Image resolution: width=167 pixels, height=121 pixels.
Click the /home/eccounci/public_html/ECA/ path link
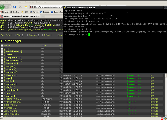tap(26, 30)
